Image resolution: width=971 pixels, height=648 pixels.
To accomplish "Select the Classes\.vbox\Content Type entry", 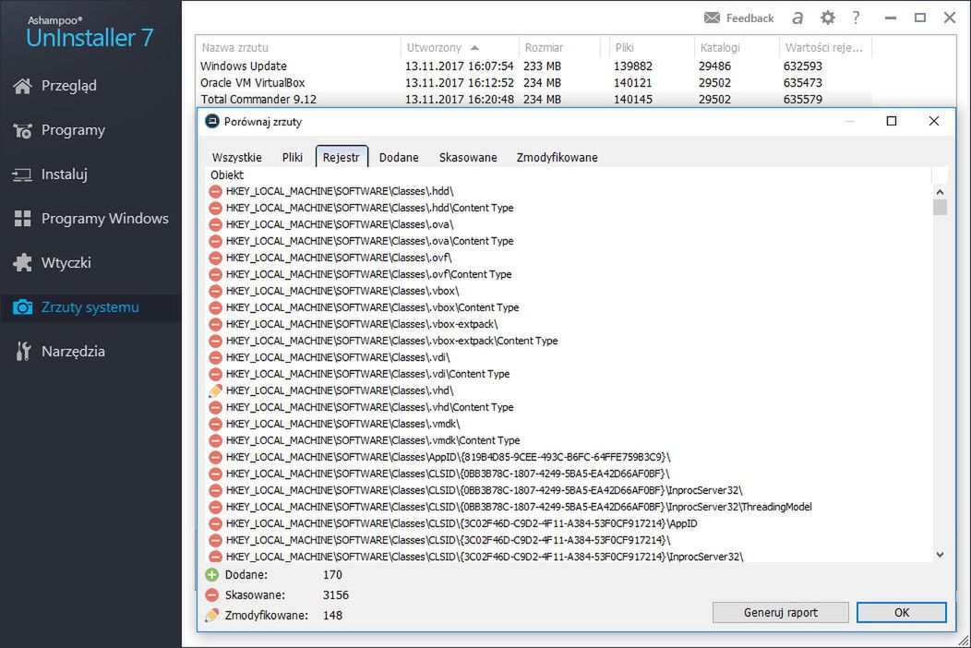I will click(372, 308).
